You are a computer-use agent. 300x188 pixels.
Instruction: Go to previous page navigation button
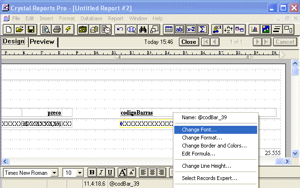tap(215, 42)
